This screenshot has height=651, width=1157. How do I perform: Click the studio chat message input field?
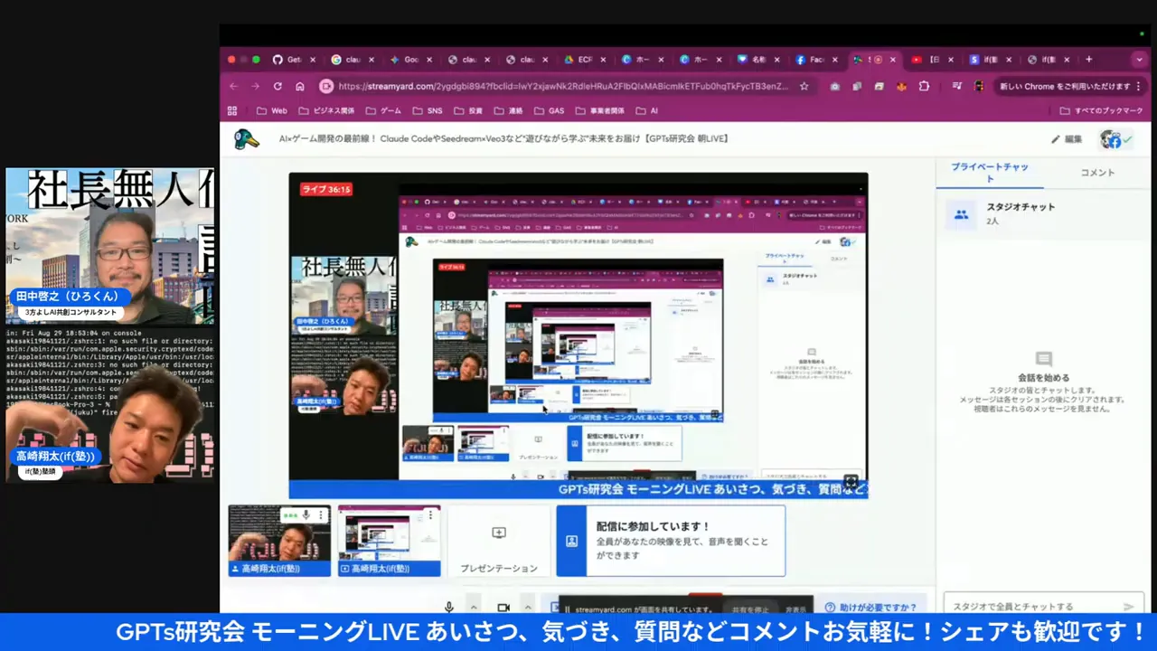pyautogui.click(x=1030, y=607)
